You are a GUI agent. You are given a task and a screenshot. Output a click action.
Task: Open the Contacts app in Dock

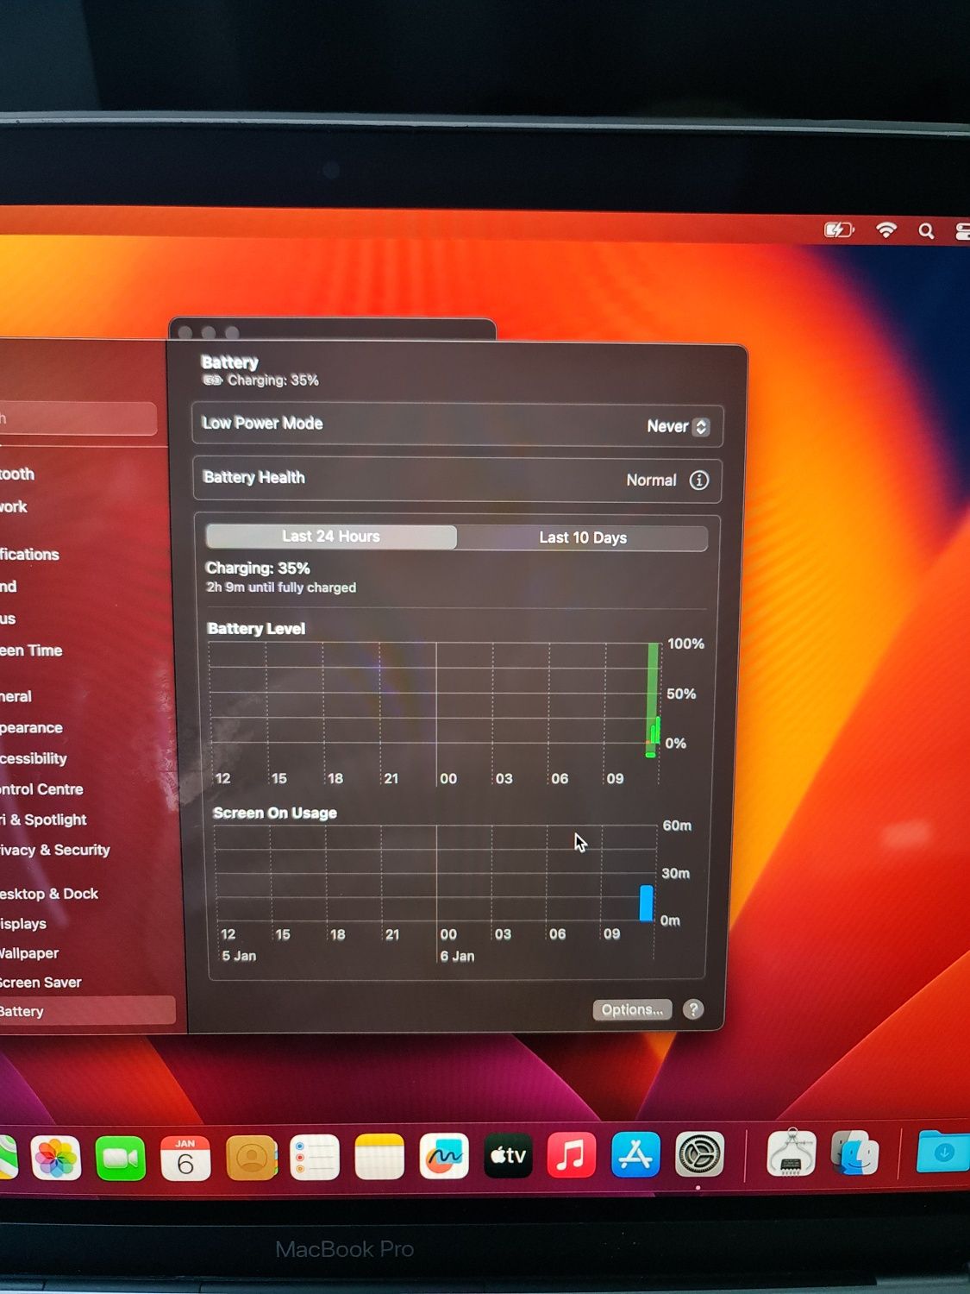(251, 1157)
